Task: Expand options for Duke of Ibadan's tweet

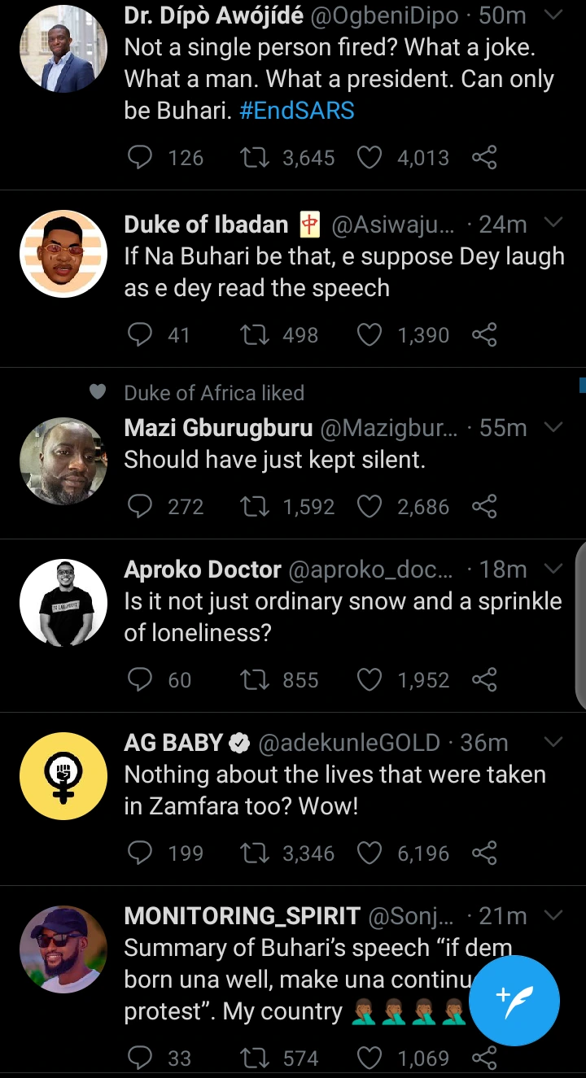Action: pyautogui.click(x=553, y=223)
